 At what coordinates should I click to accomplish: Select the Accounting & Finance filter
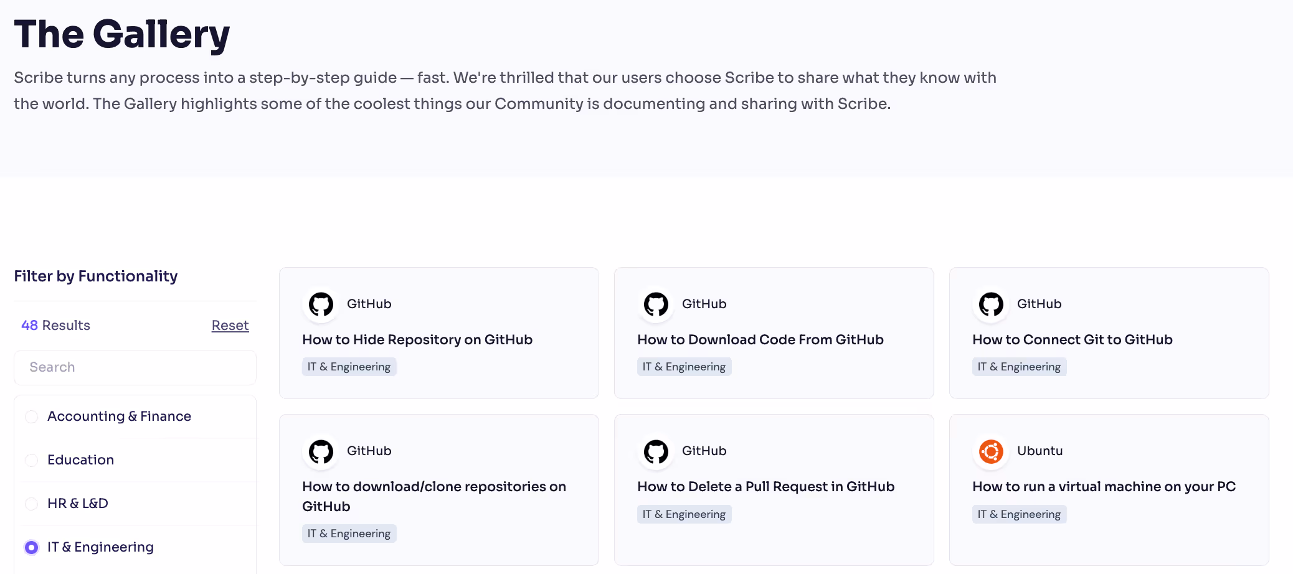[32, 416]
